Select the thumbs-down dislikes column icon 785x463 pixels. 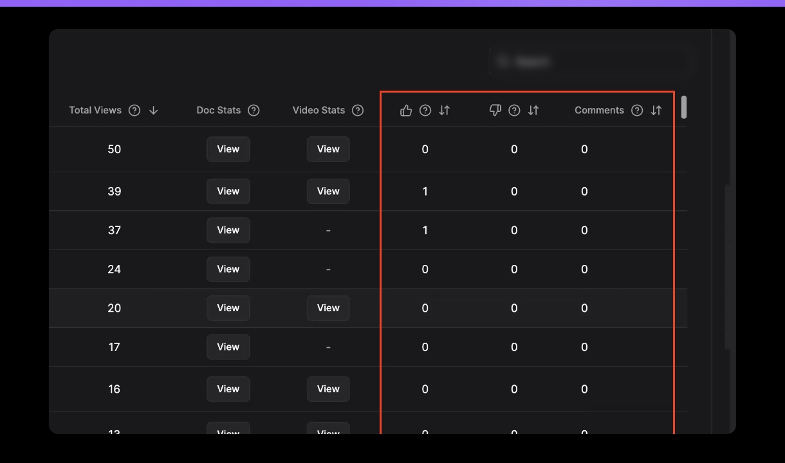click(x=495, y=111)
